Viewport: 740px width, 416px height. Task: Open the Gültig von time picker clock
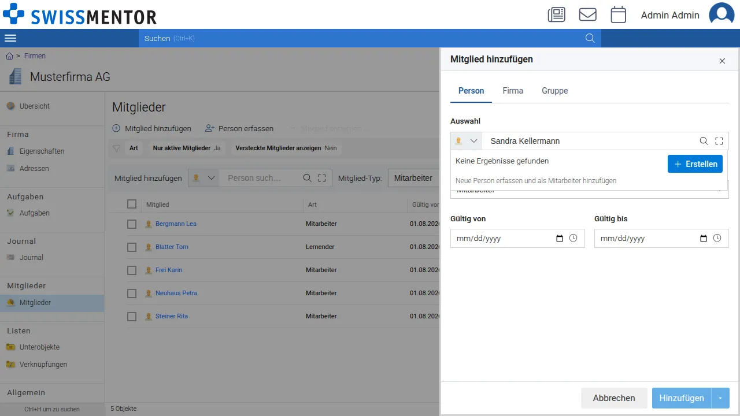[x=573, y=238]
